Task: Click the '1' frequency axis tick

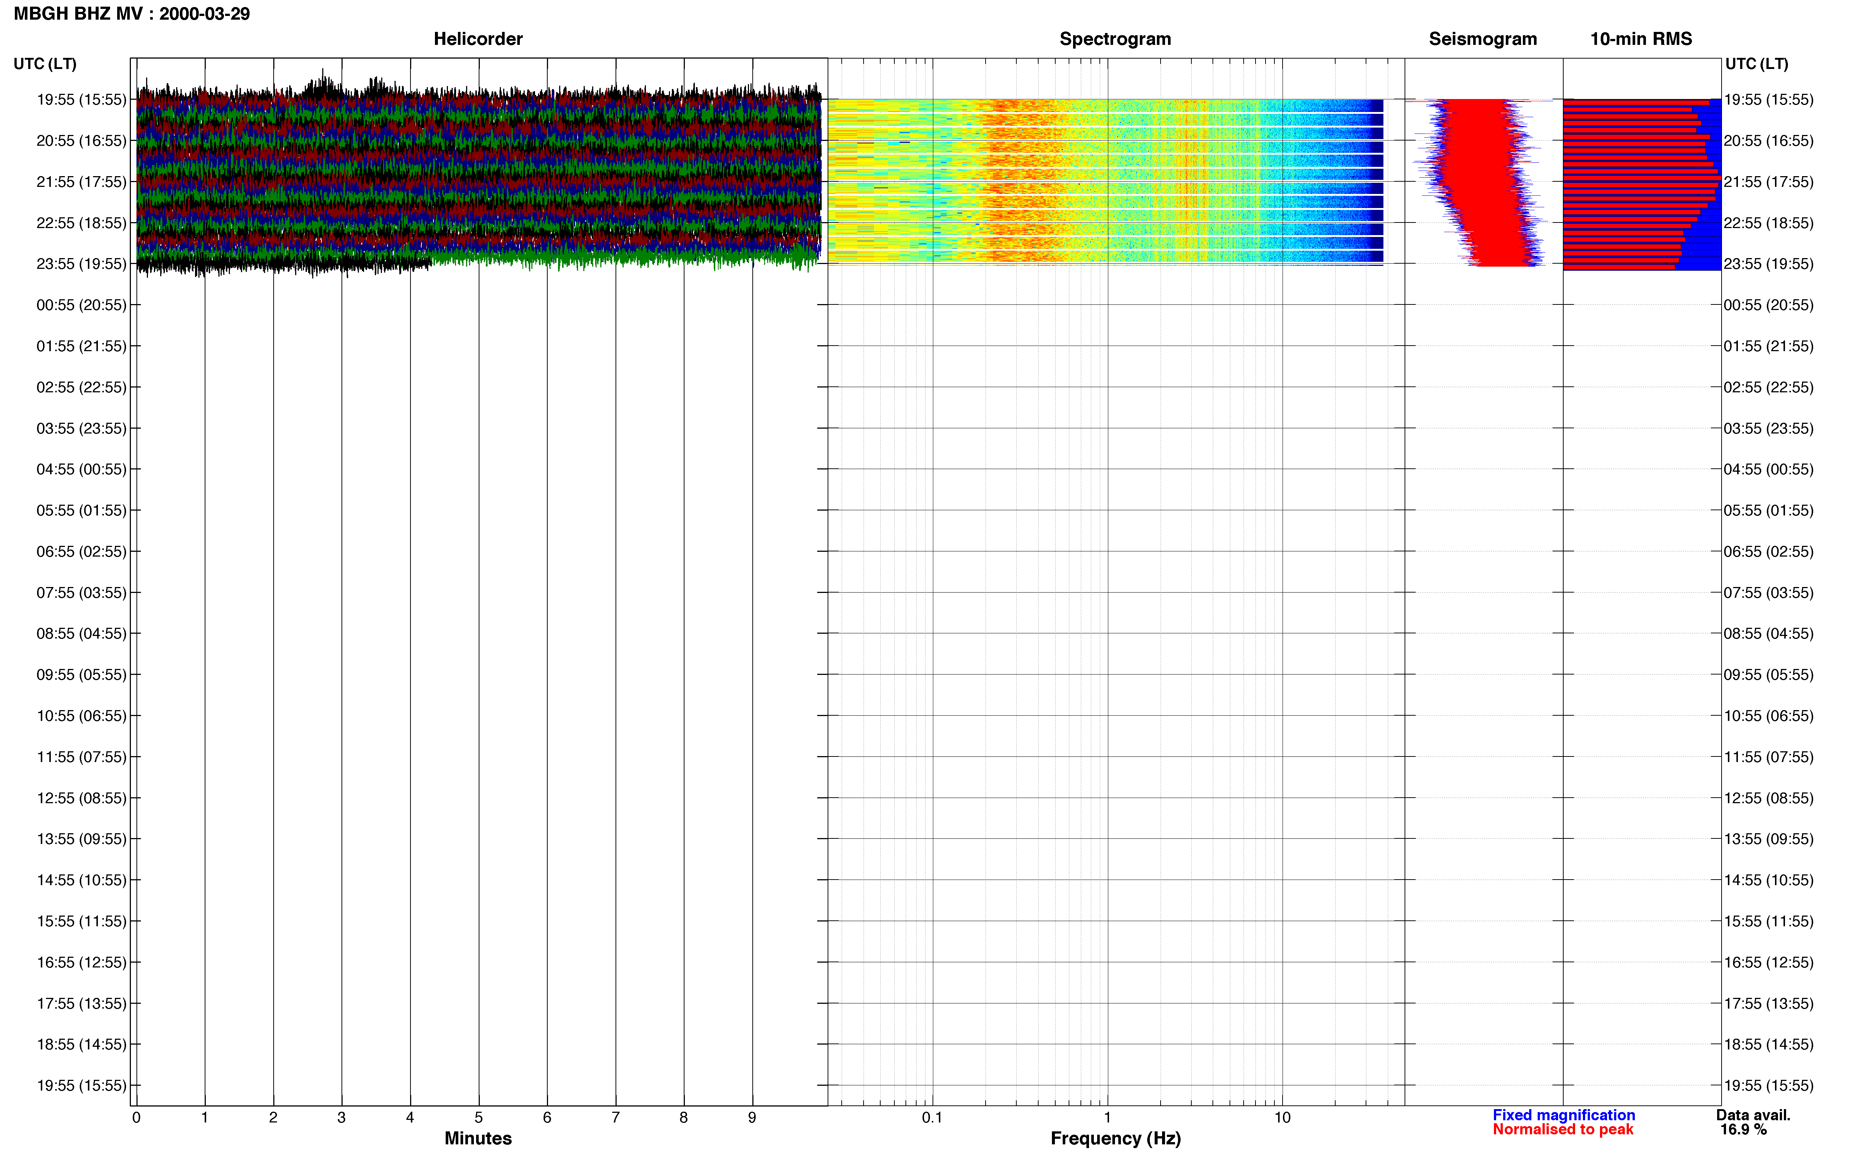Action: [x=1108, y=1118]
